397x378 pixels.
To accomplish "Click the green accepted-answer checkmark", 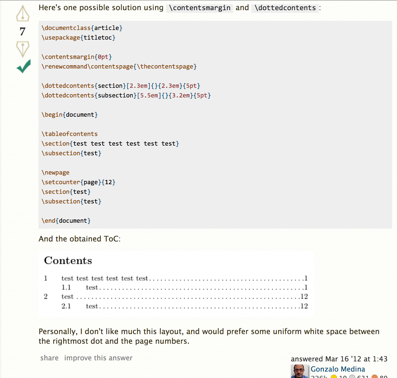I will tap(24, 66).
